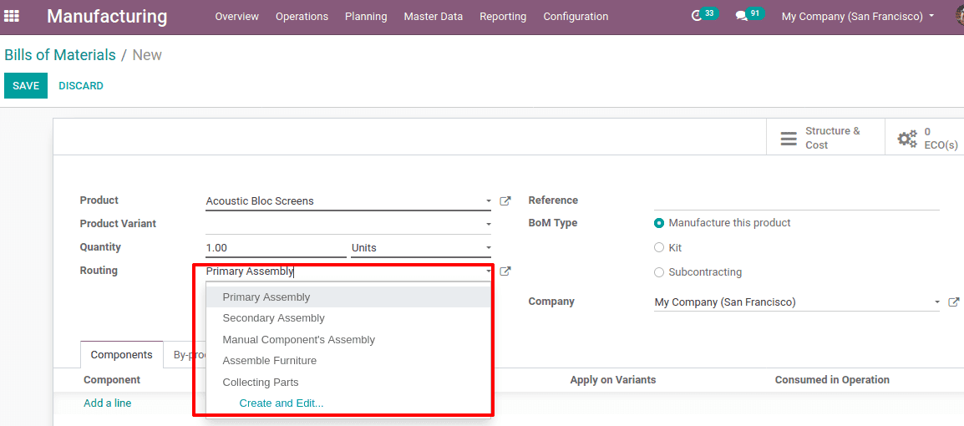The width and height of the screenshot is (964, 426).
Task: Select Collecting Parts routing option
Action: point(348,383)
